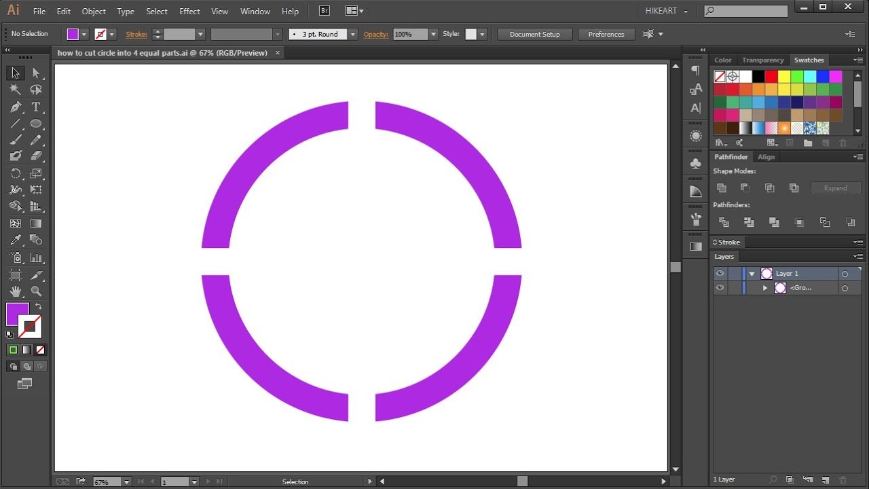Image resolution: width=869 pixels, height=489 pixels.
Task: Open the Symbols panel club icon
Action: pyautogui.click(x=696, y=164)
